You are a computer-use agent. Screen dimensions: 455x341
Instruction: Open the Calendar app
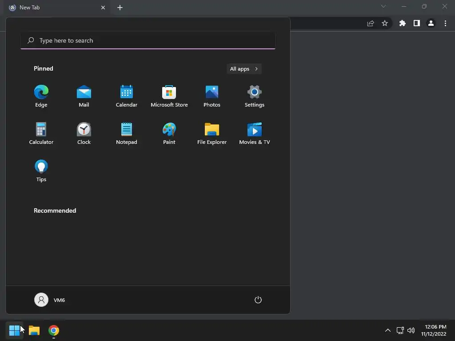(x=127, y=96)
